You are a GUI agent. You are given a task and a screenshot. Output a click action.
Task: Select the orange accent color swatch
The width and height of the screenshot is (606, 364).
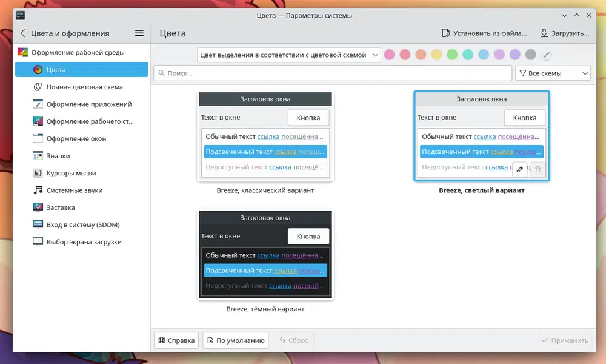coord(421,55)
